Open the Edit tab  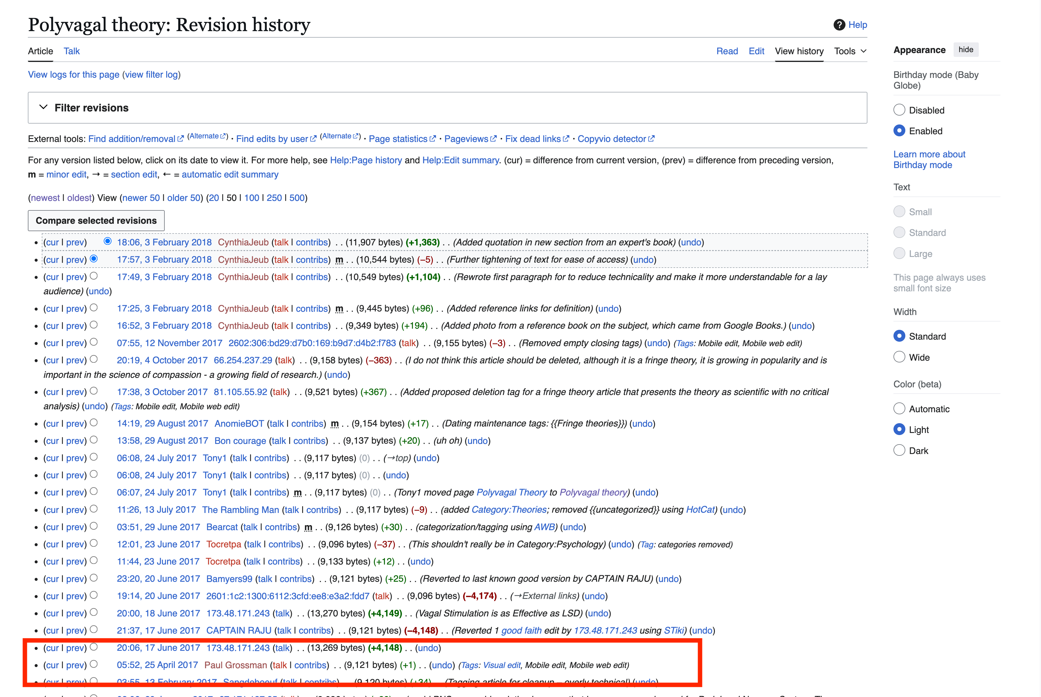pyautogui.click(x=756, y=51)
